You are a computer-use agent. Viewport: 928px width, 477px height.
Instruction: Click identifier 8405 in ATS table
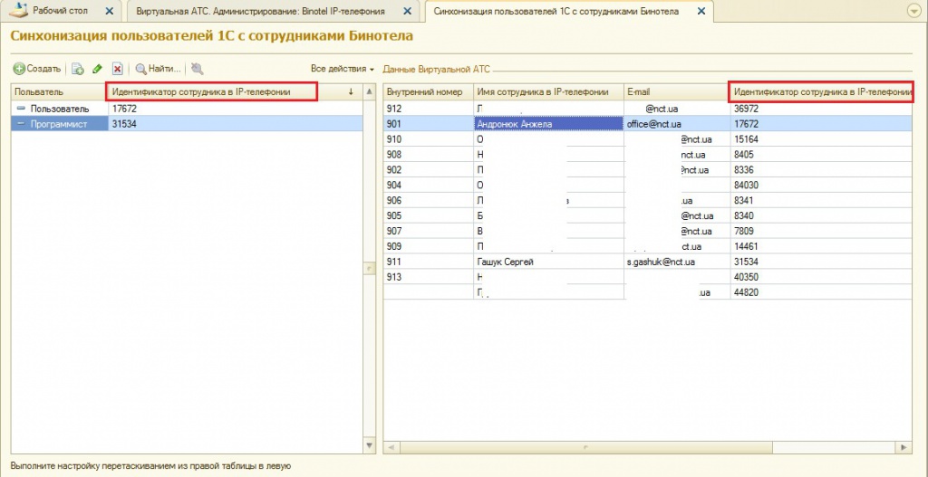pyautogui.click(x=821, y=155)
